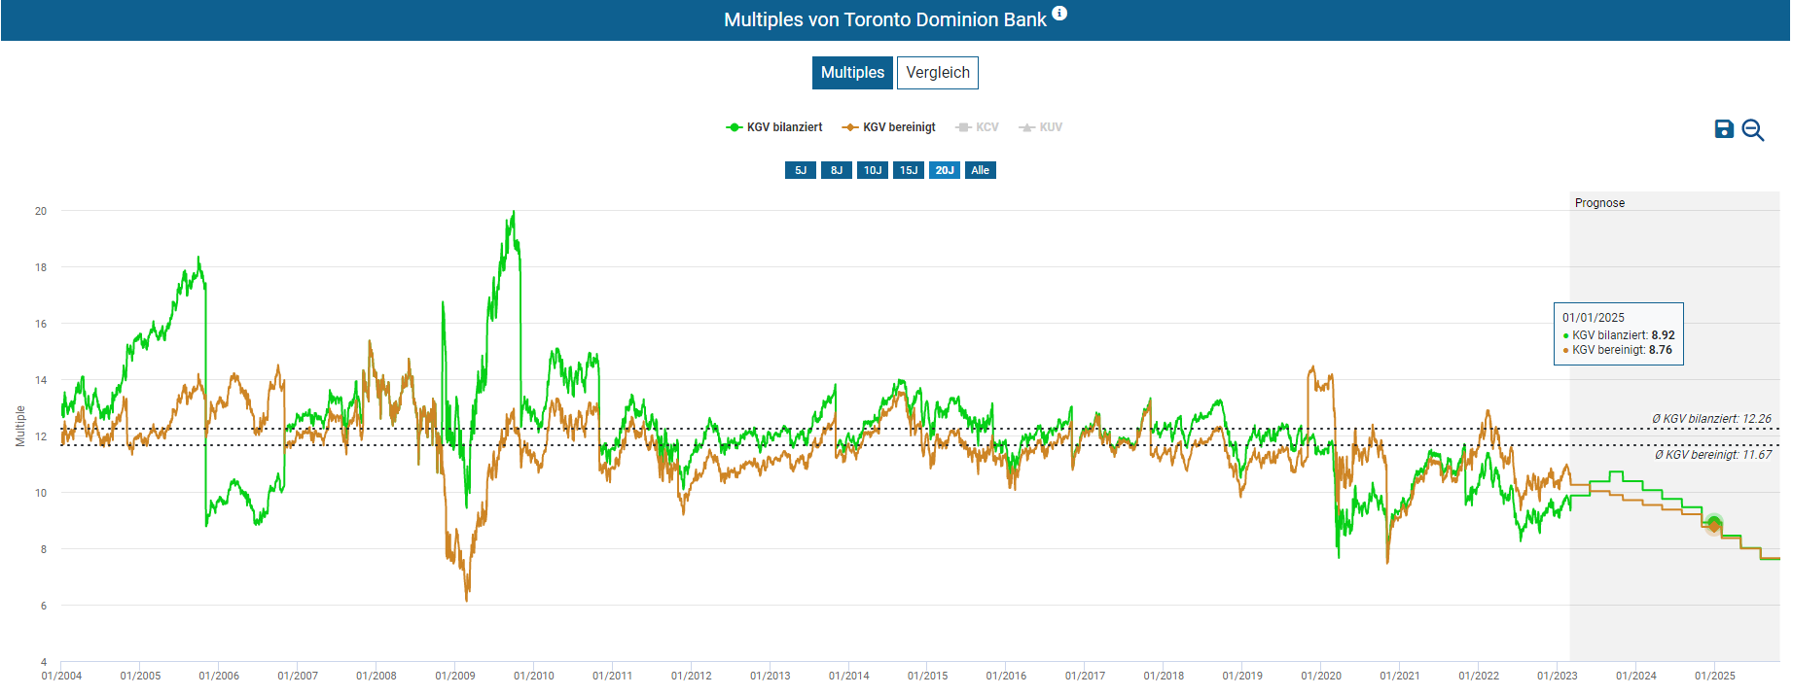The height and width of the screenshot is (696, 1793).
Task: Select the 15J time range
Action: (908, 170)
